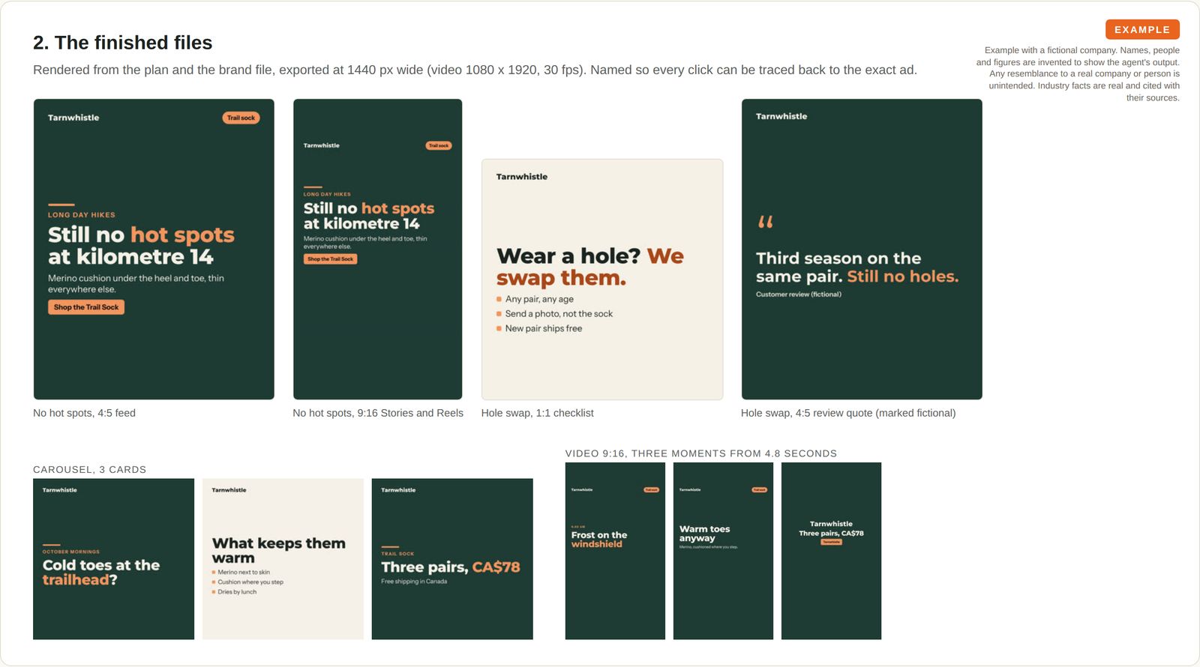
Task: Click the caption 'No hot spots, 4:5 feed'
Action: point(84,413)
